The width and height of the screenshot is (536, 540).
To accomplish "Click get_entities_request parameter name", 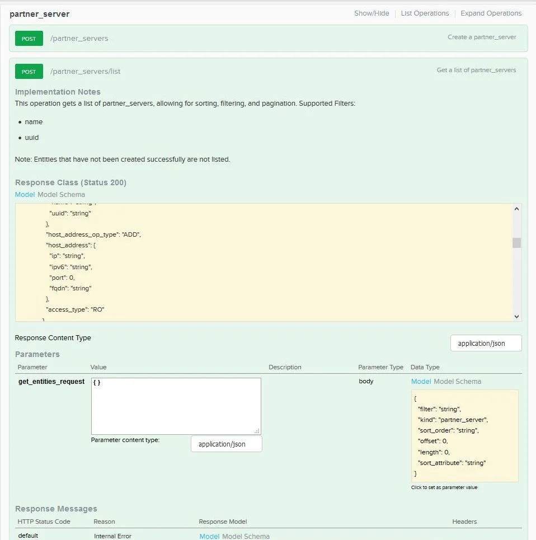I will click(x=51, y=382).
